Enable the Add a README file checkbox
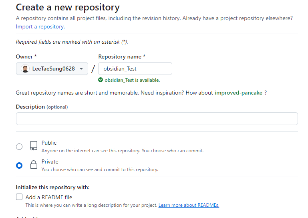Screen dimensions: 308x218 click(x=19, y=197)
